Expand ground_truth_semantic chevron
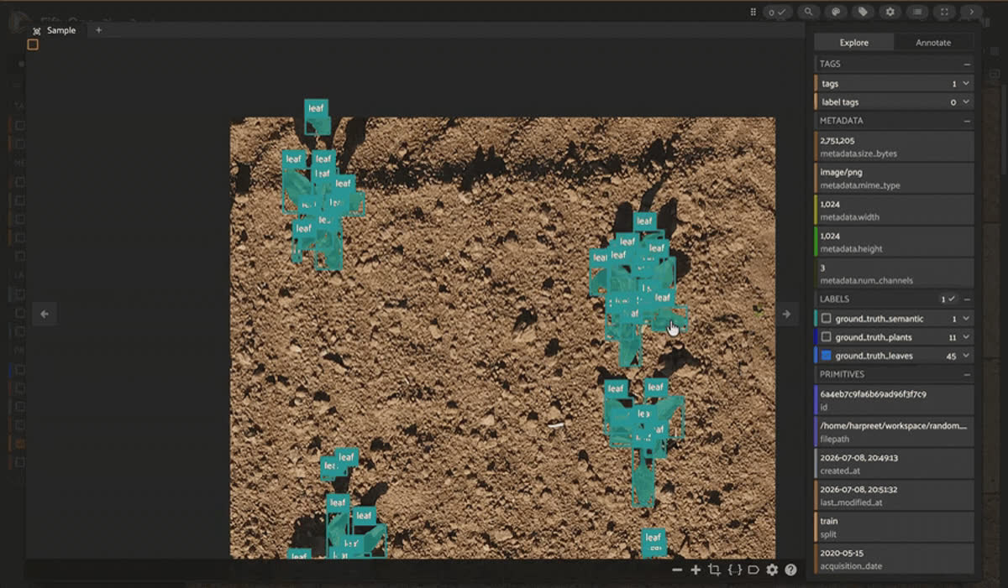Image resolution: width=1008 pixels, height=588 pixels. (966, 319)
